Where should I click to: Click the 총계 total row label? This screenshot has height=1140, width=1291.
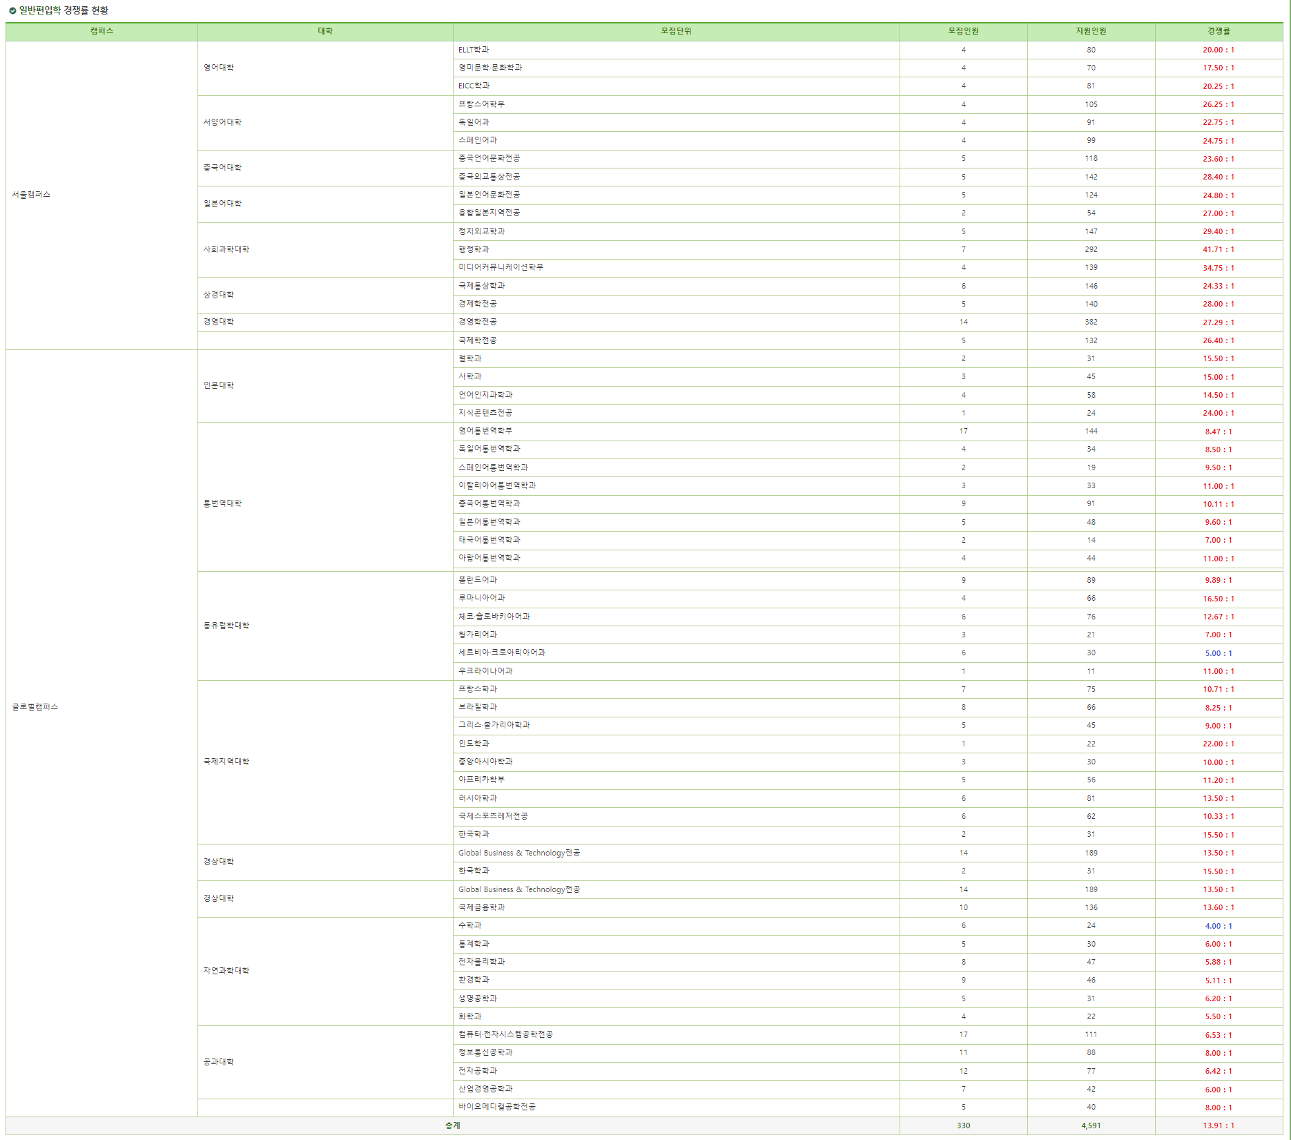tap(453, 1125)
